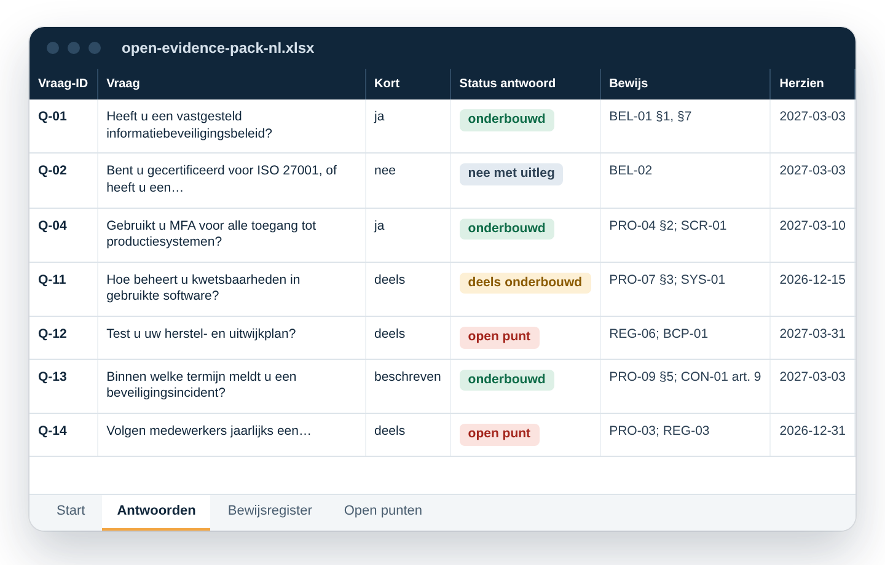This screenshot has width=885, height=565.
Task: Open the Bewijsregister sheet tab
Action: click(x=270, y=511)
